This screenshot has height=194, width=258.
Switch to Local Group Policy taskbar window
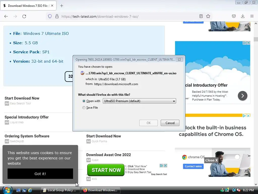(x=60, y=190)
